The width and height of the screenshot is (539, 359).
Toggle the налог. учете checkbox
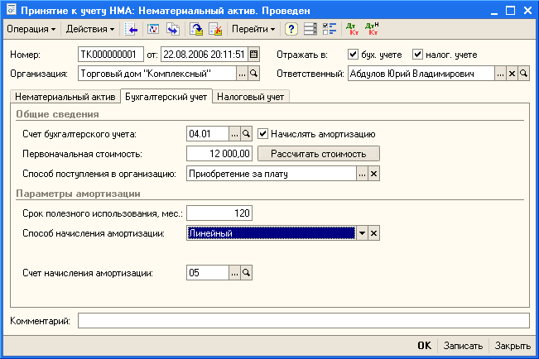point(417,55)
